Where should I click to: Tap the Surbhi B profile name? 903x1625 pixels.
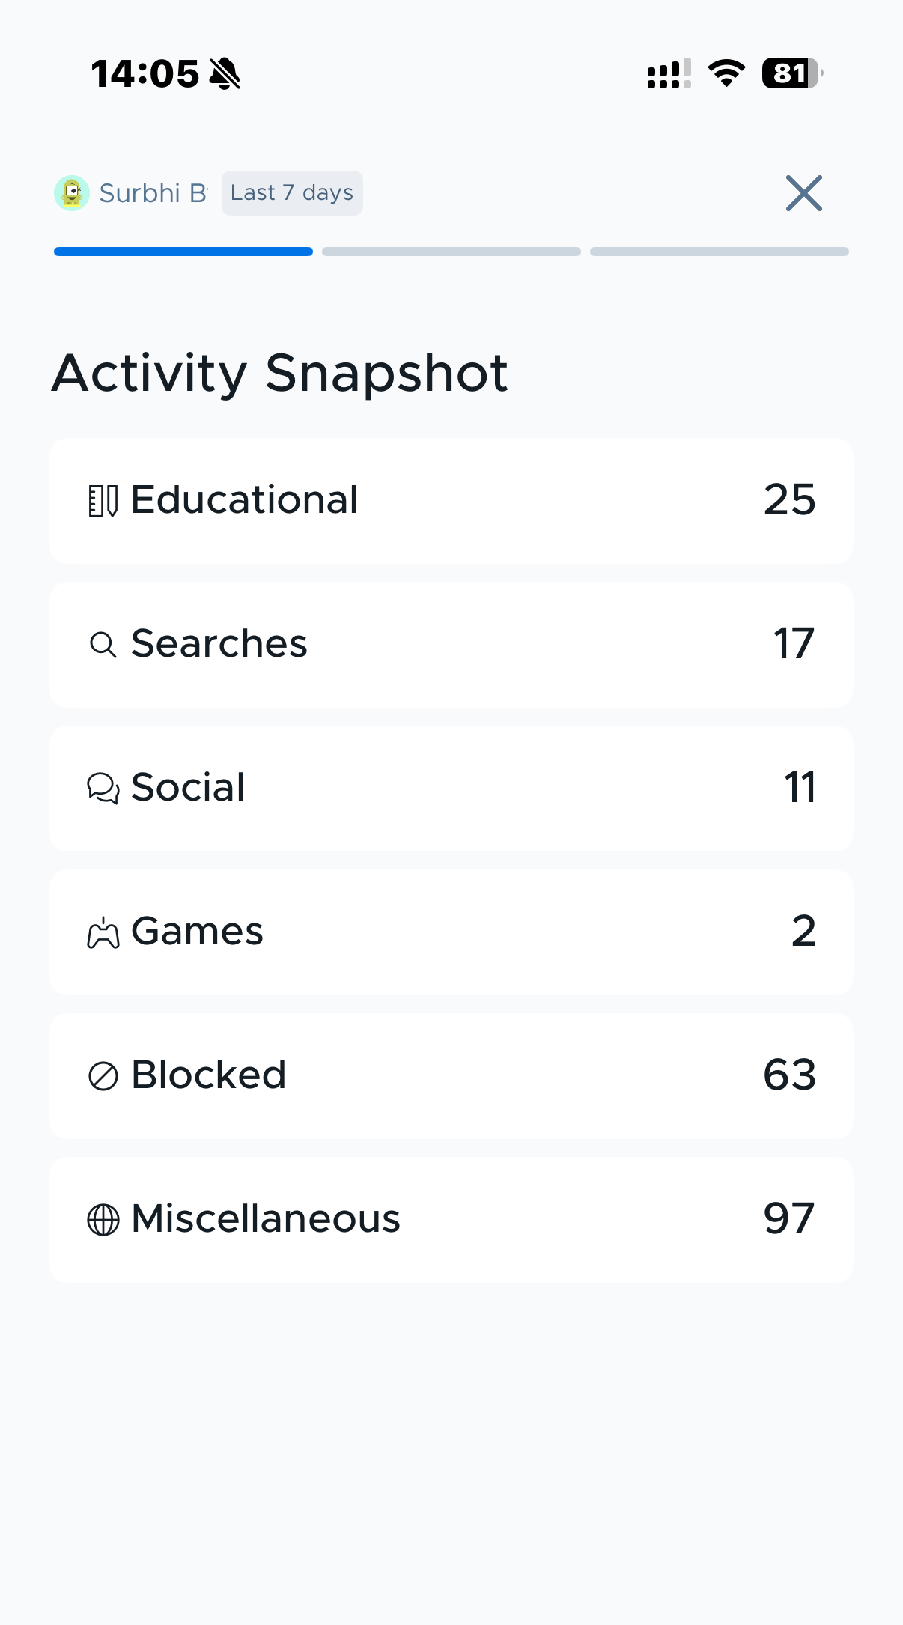point(153,193)
